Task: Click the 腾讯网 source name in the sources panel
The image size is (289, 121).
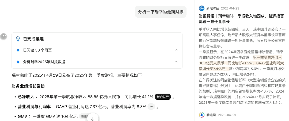Action: (211, 115)
